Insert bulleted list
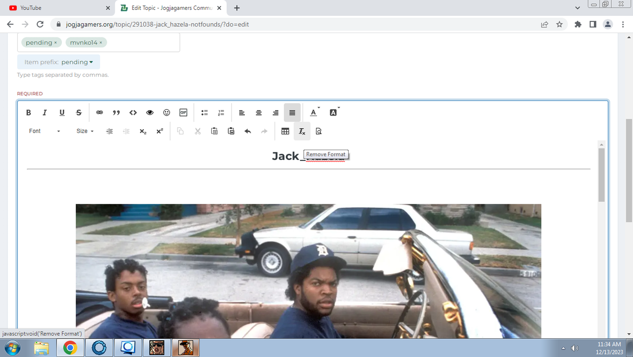This screenshot has width=633, height=357. coord(204,113)
